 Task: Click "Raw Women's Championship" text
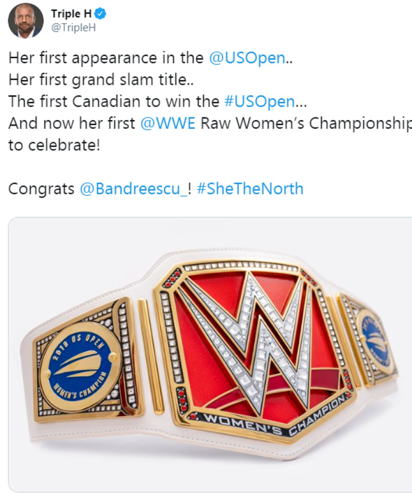306,124
